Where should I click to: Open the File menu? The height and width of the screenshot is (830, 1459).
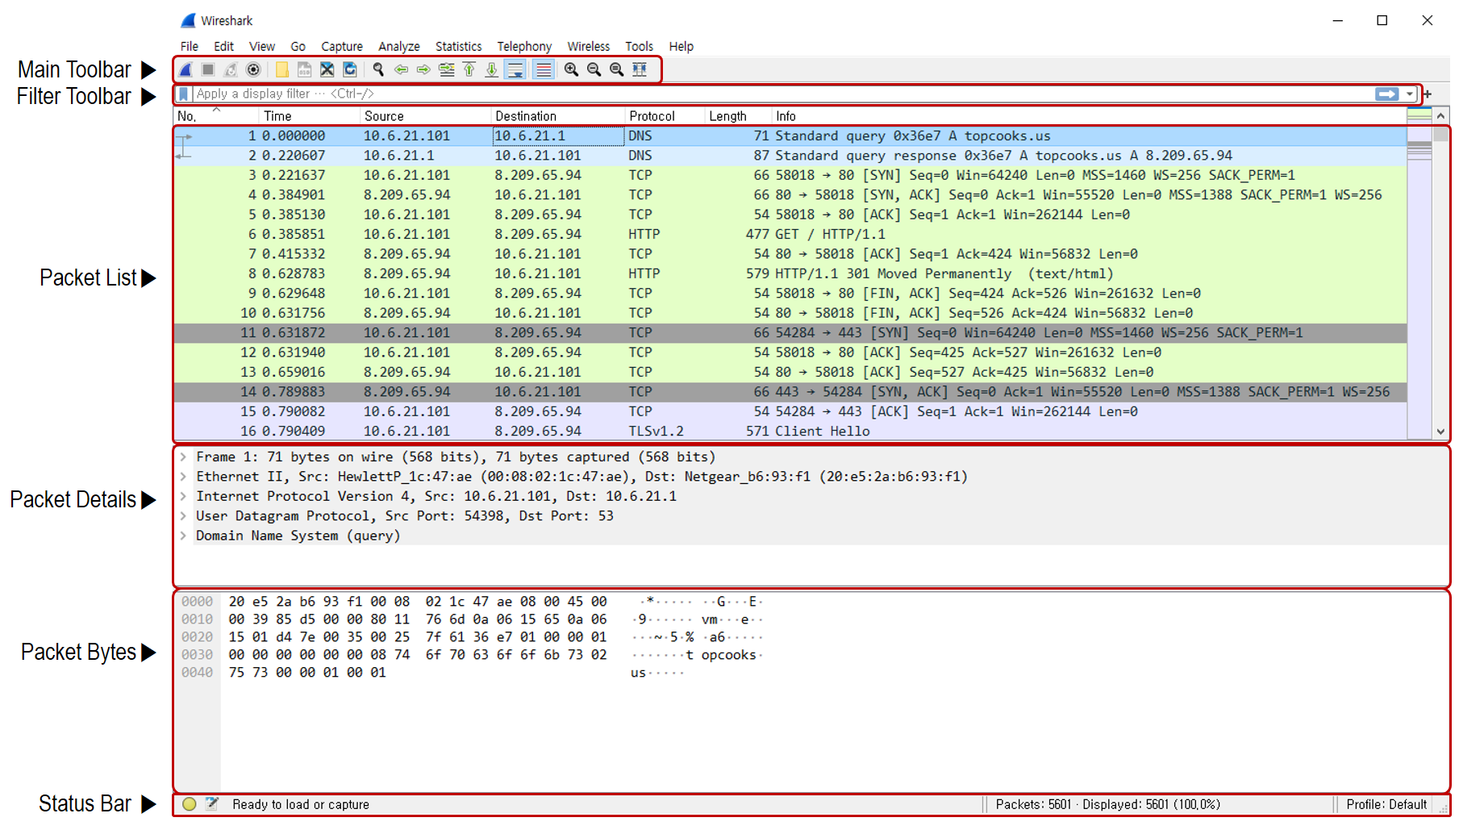pos(190,47)
